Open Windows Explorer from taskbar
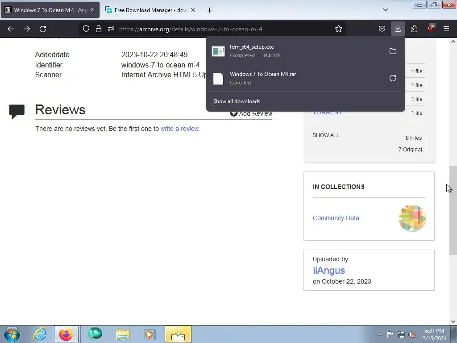The width and height of the screenshot is (457, 343). tap(123, 334)
